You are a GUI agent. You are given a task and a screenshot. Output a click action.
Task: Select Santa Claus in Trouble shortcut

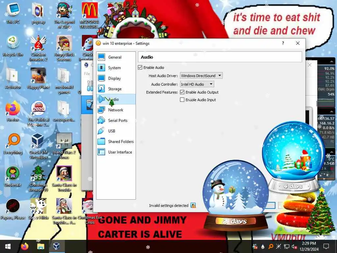[x=64, y=179]
